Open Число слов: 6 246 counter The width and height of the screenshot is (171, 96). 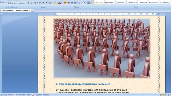coord(23,95)
